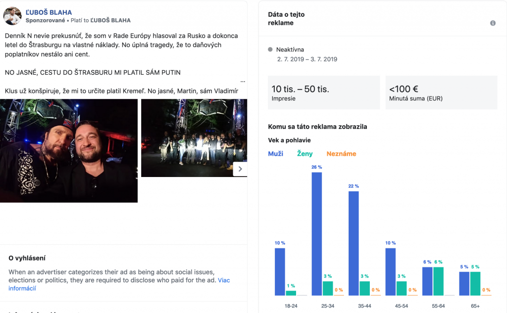Click the 'NO JASNÉ, CESTU DO ŠTRASBURU' line
507x313 pixels.
(93, 73)
